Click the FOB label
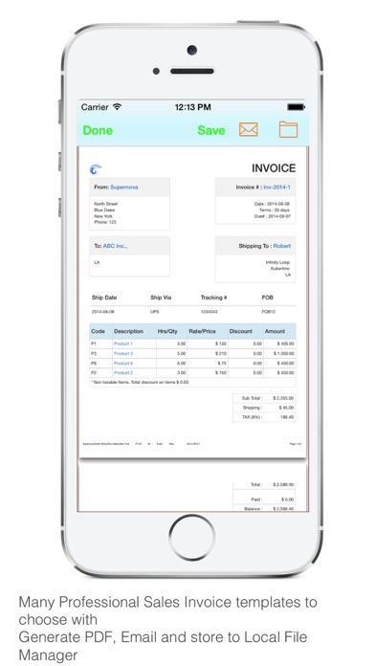This screenshot has height=666, width=375. (x=268, y=298)
